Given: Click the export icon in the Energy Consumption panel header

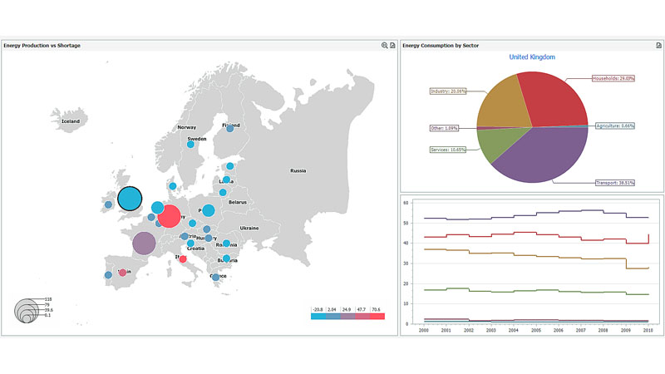Looking at the screenshot, I should coord(658,46).
